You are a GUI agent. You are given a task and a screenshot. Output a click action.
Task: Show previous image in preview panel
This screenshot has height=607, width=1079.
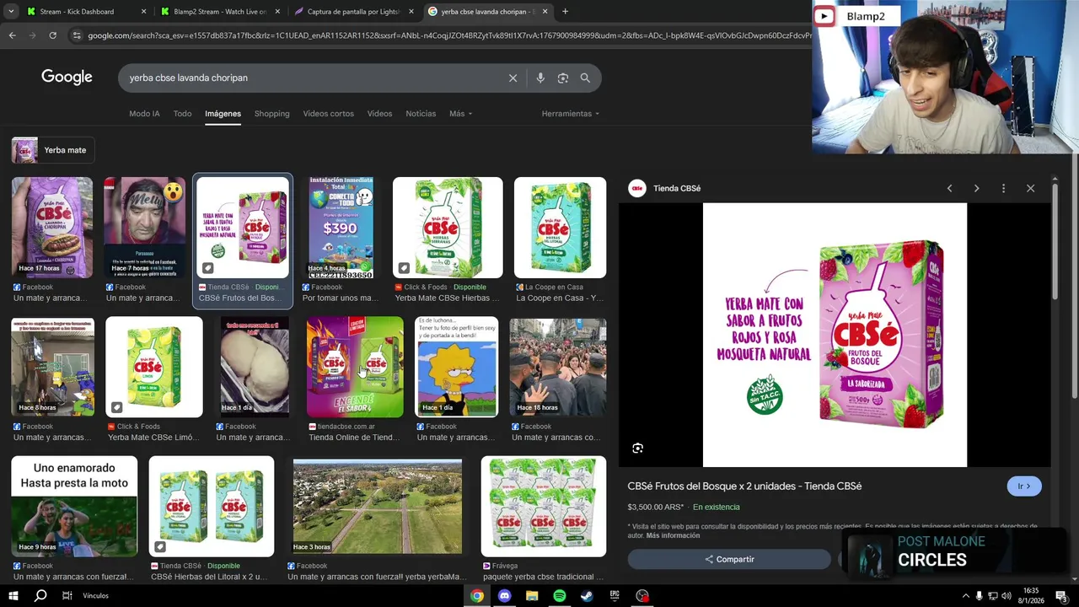(x=949, y=188)
